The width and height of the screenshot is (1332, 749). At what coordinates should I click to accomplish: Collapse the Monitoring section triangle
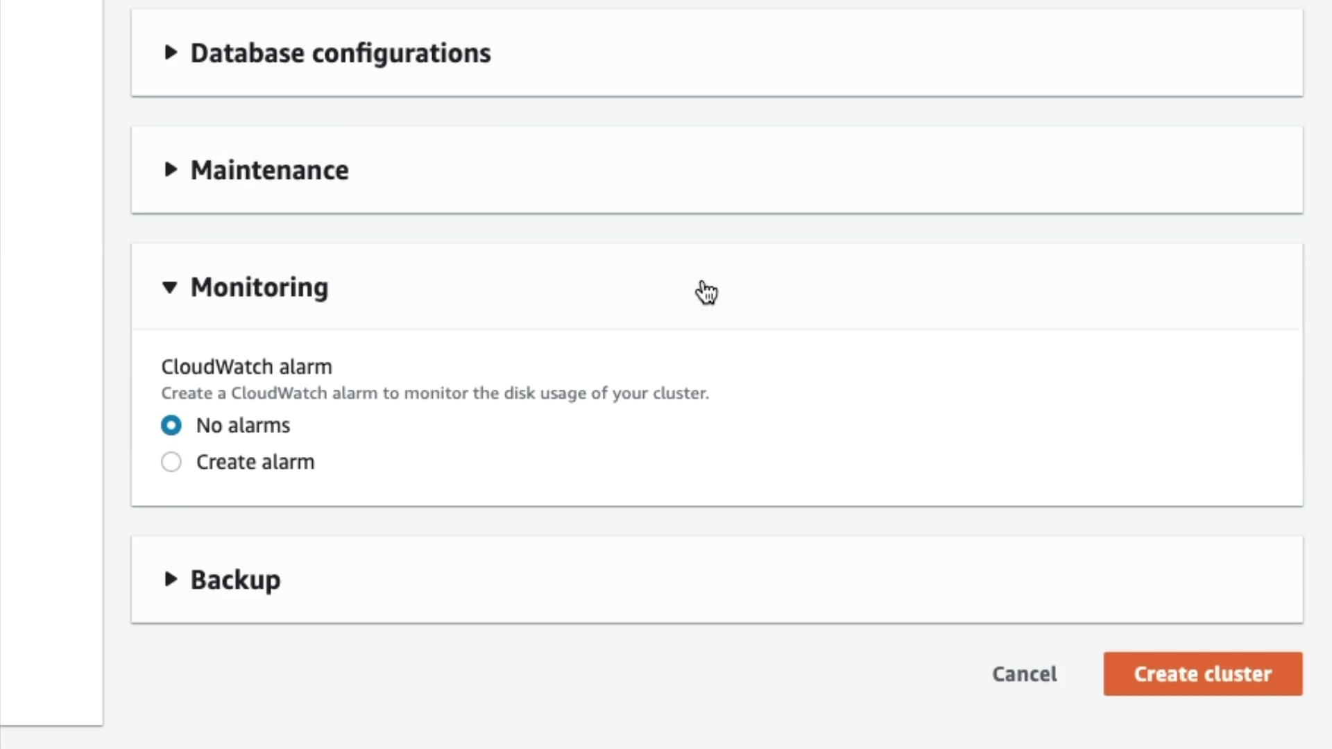coord(170,287)
